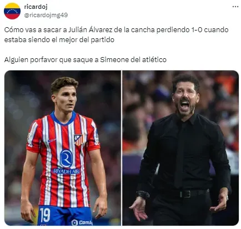Click the @ricardojmg49 handle
The height and width of the screenshot is (229, 241).
click(x=46, y=15)
